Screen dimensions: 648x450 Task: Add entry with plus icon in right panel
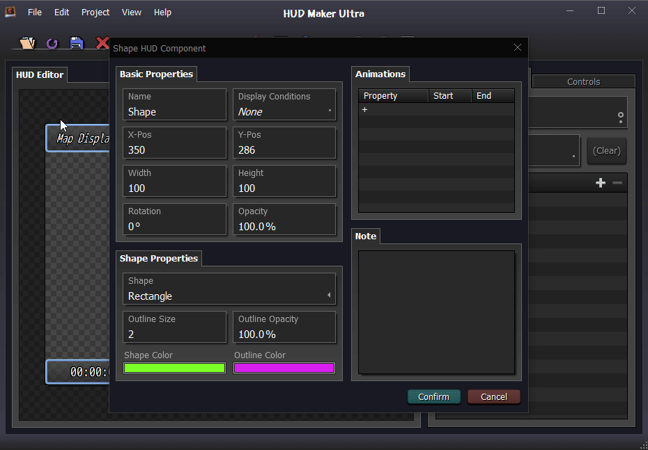pos(601,183)
